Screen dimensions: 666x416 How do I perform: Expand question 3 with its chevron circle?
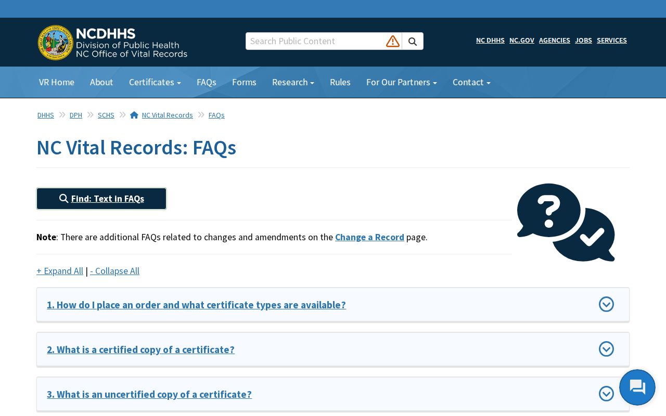(x=606, y=394)
